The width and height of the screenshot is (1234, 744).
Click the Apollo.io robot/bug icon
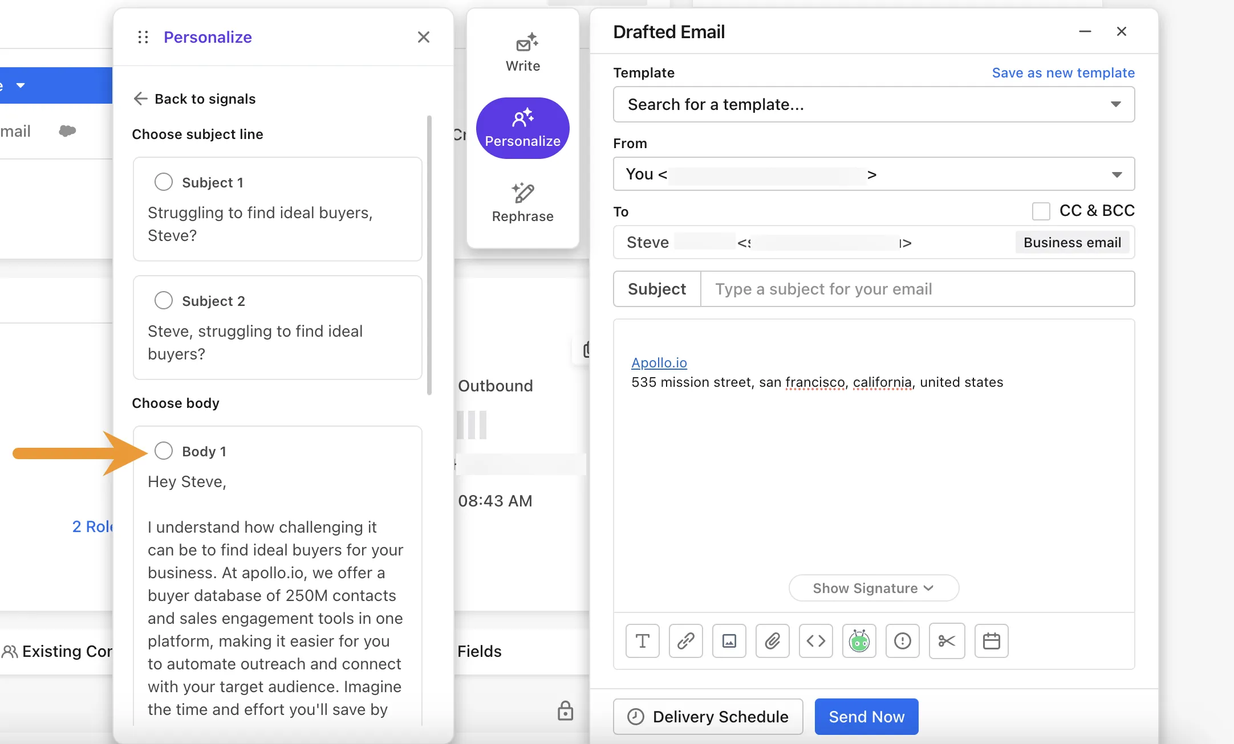click(x=859, y=641)
